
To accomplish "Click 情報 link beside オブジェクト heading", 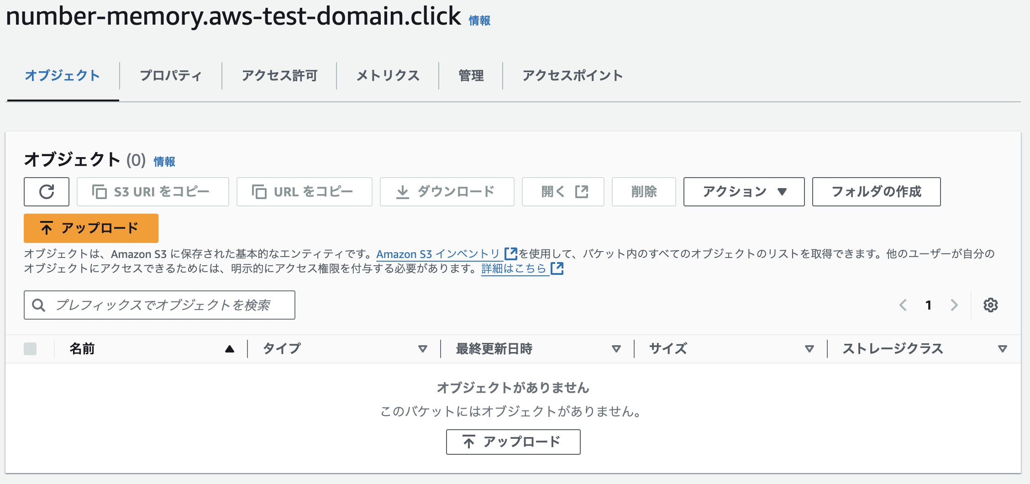I will click(164, 162).
